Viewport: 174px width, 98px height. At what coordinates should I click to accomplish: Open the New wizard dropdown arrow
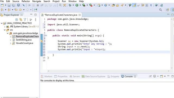click(5, 5)
